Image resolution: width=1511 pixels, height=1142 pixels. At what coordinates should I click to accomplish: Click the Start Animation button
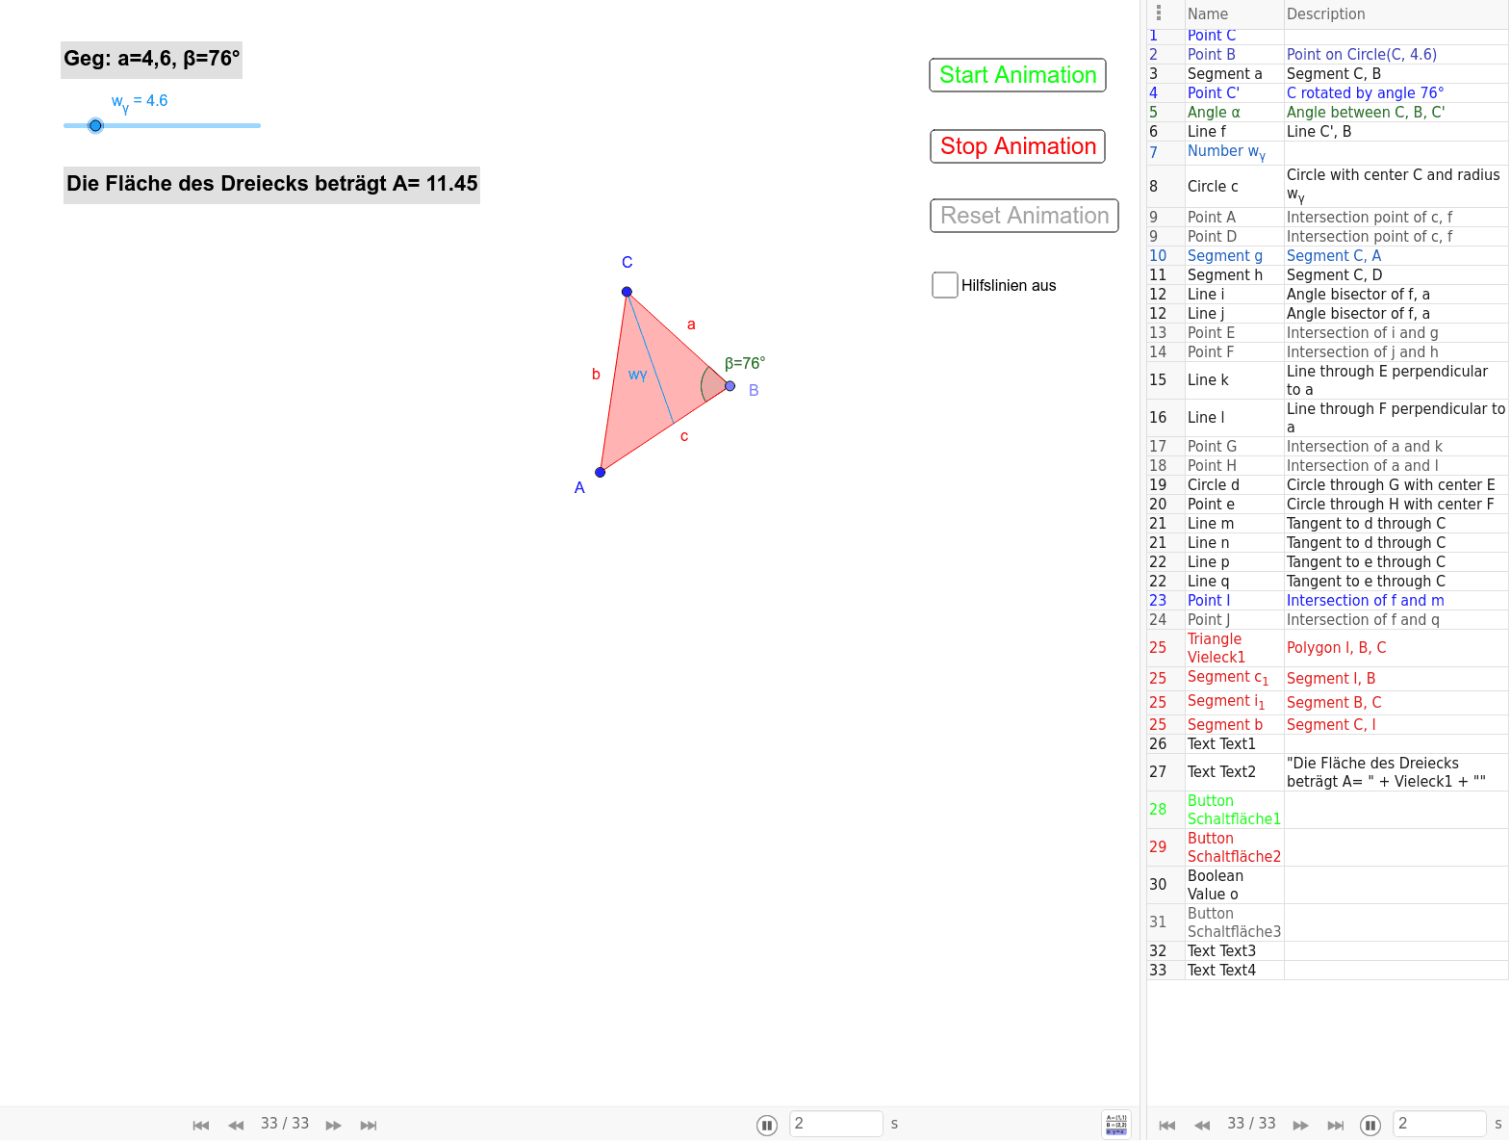tap(1017, 75)
